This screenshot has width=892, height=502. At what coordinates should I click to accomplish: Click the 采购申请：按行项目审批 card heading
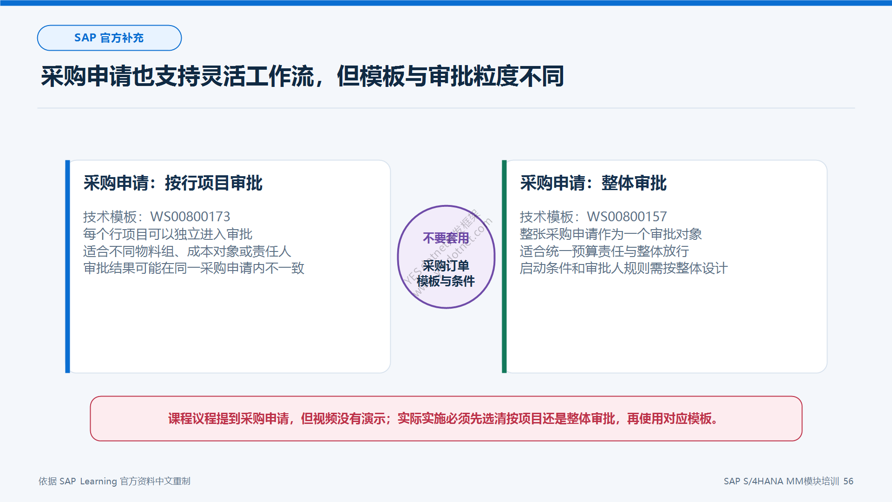pos(173,183)
